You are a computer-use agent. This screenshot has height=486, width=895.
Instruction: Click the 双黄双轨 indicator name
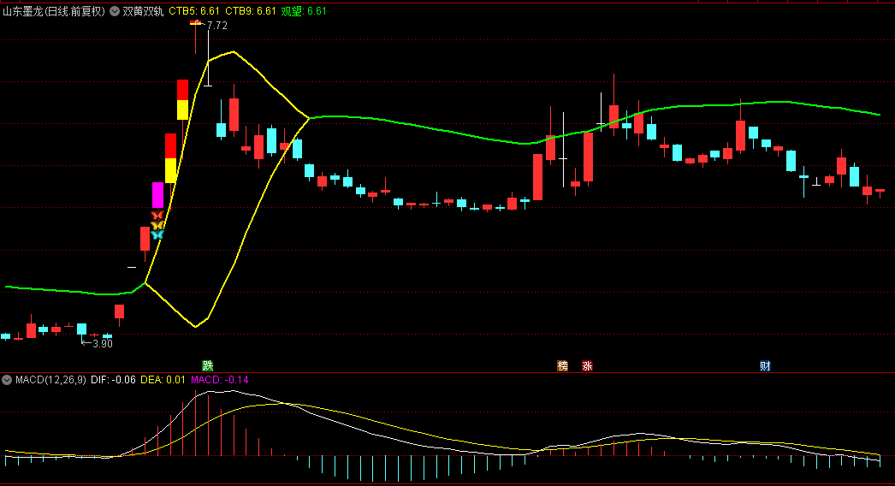click(143, 11)
